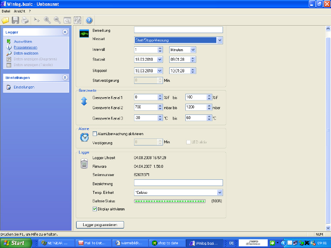Open the Stoppzeit date picker dropdown
331x248 pixels.
(x=160, y=71)
